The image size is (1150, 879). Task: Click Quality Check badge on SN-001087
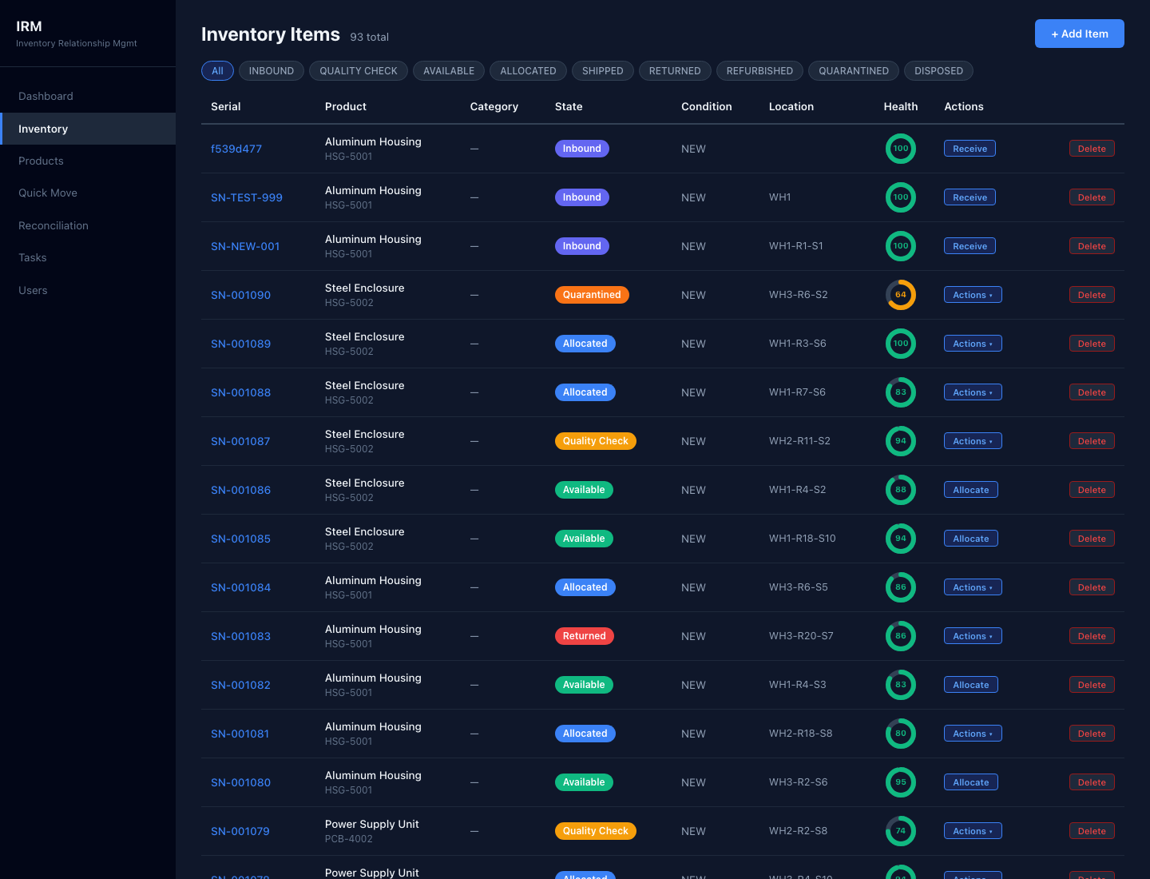596,441
